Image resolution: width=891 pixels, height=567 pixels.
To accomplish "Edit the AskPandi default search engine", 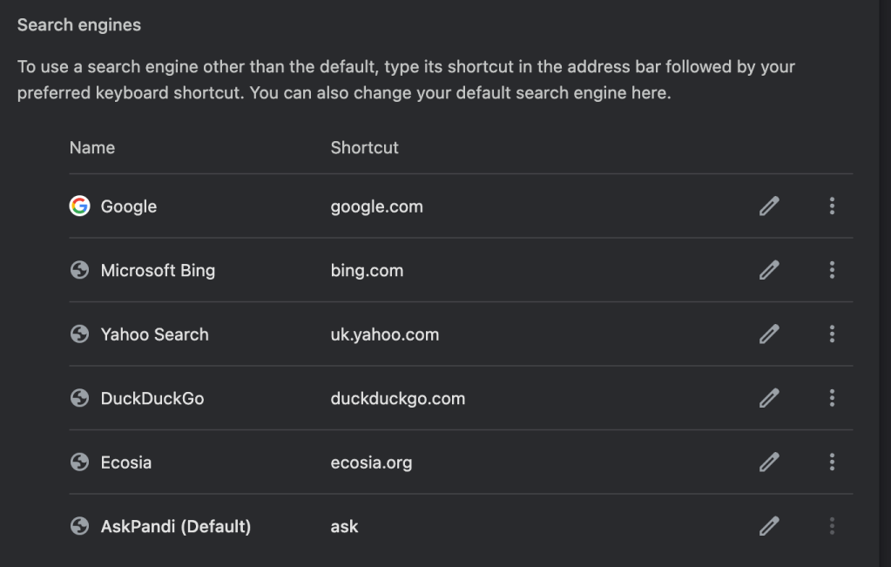I will tap(769, 526).
